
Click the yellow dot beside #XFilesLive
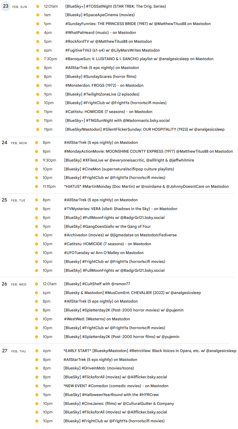coord(36,160)
